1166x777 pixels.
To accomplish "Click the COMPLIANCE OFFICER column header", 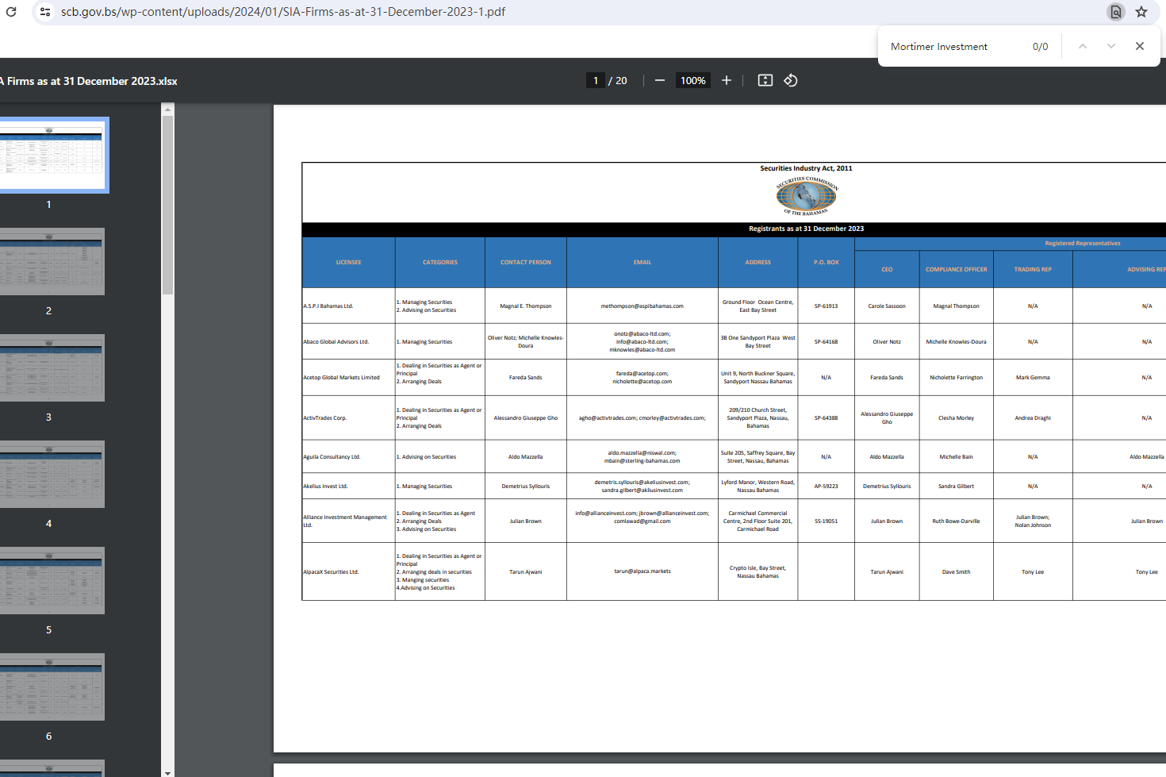I will pos(957,269).
